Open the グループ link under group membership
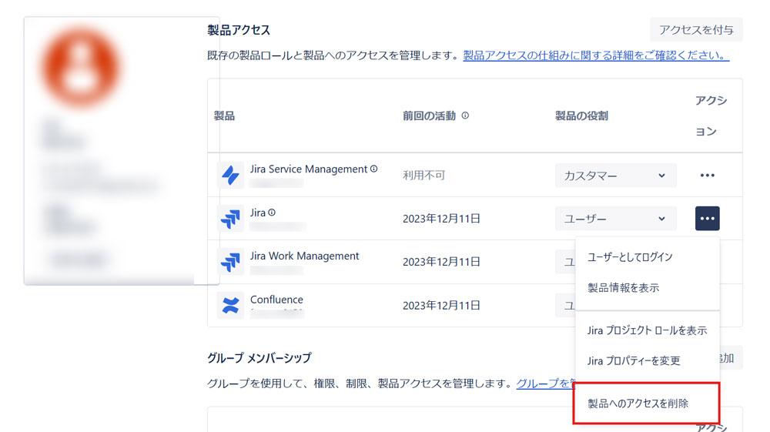The height and width of the screenshot is (432, 770). (546, 383)
